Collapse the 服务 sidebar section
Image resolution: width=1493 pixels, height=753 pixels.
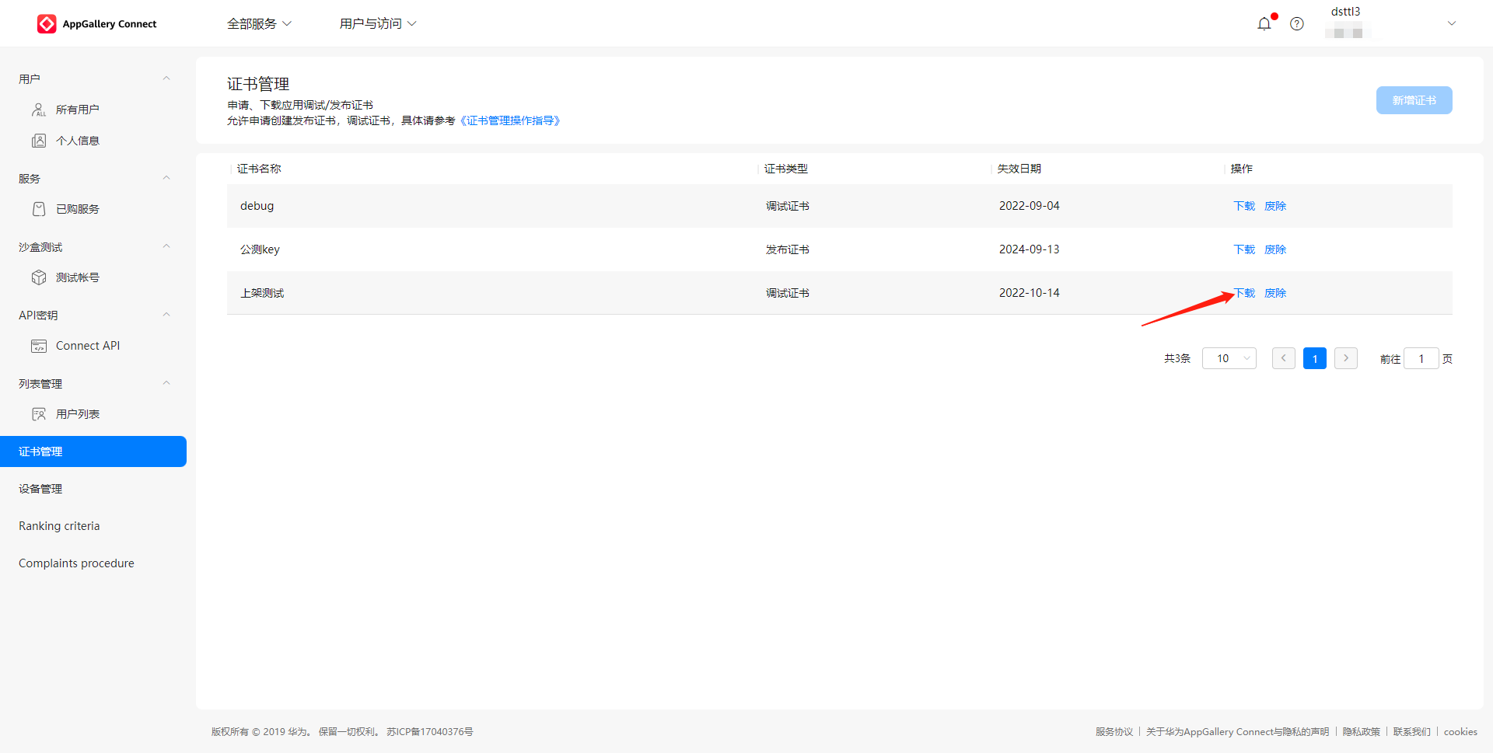166,178
